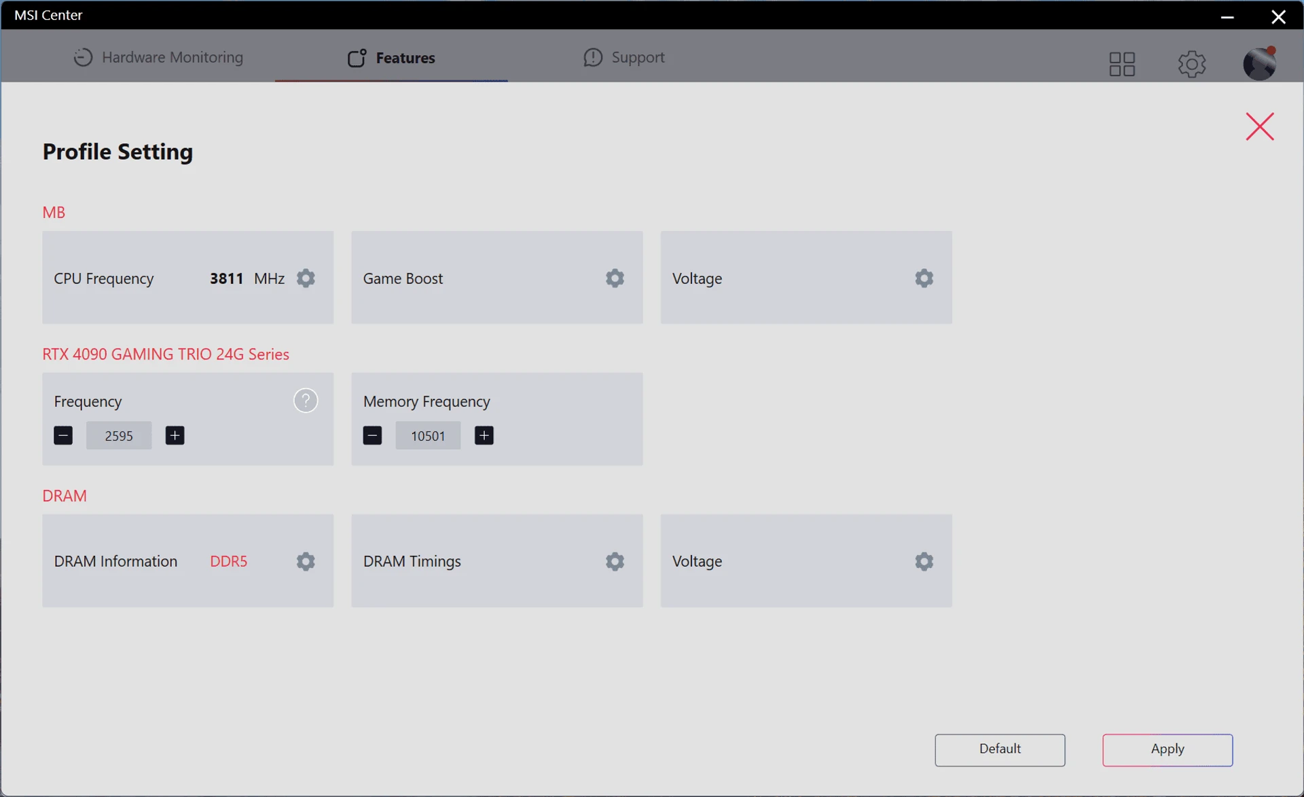Select the Features tab

[x=391, y=58]
